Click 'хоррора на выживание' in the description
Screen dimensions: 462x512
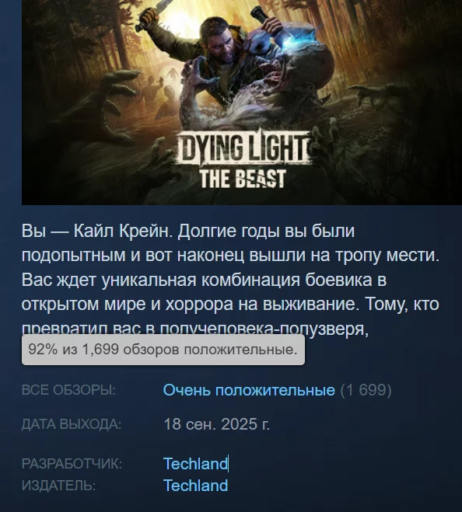click(x=261, y=304)
